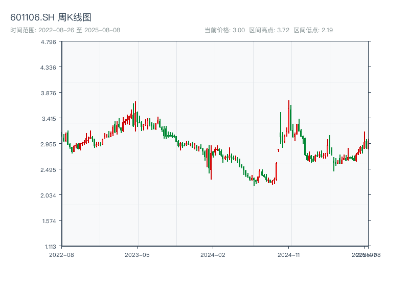Click the 3.415 y-axis label
409x307 pixels.
pyautogui.click(x=49, y=118)
